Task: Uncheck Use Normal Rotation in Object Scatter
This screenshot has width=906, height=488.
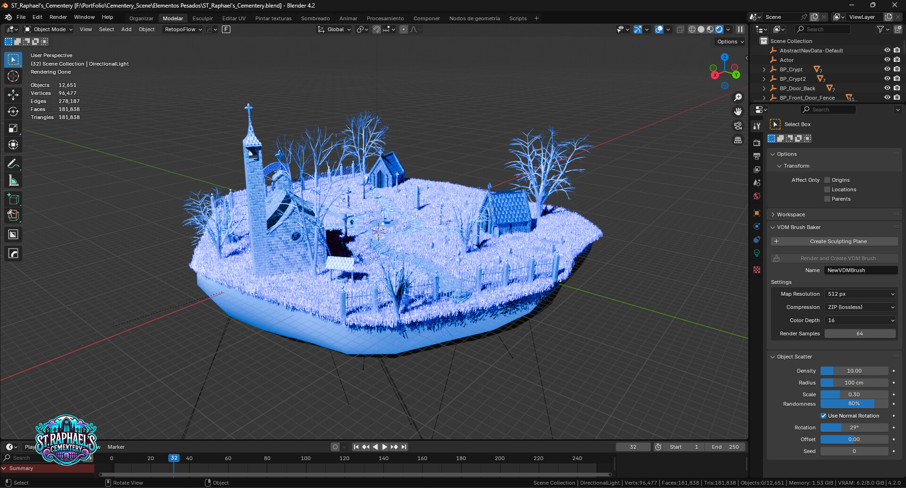Action: [x=823, y=415]
